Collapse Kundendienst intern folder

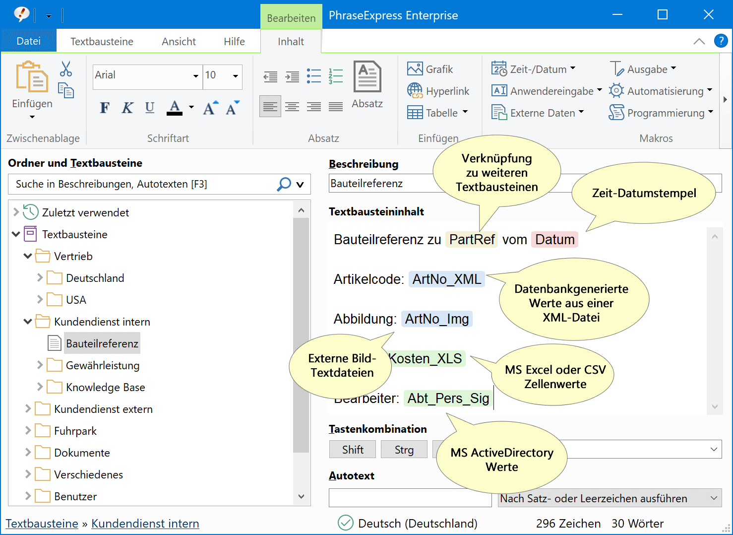[28, 322]
